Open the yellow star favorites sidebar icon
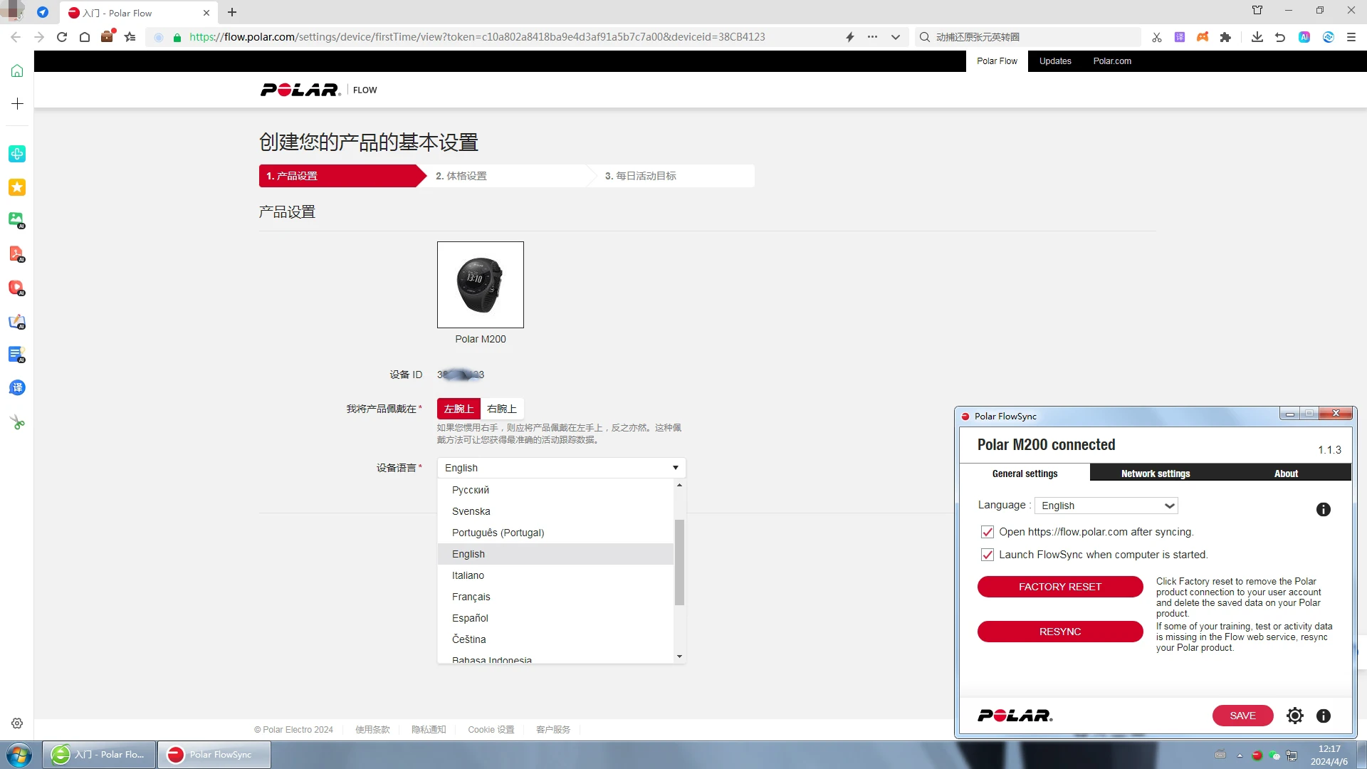Screen dimensions: 1367x769 click(17, 187)
